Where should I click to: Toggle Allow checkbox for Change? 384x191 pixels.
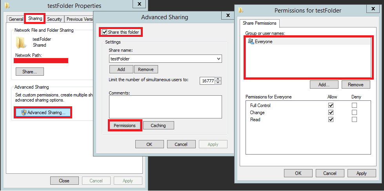pos(331,113)
